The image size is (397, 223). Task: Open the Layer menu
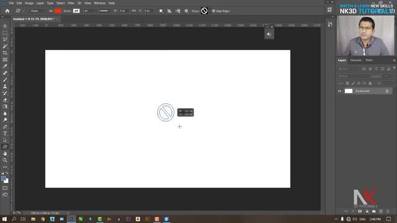click(x=40, y=3)
